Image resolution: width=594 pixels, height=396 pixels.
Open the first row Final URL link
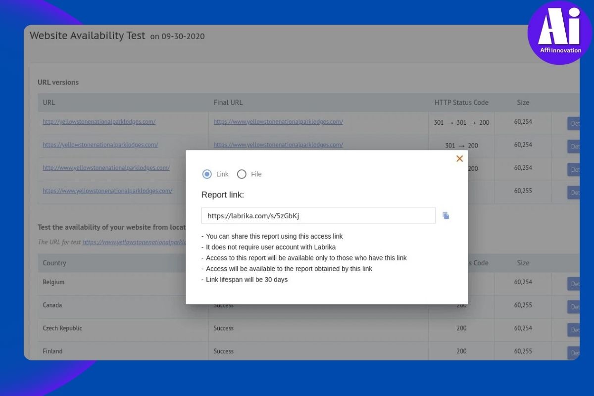pos(278,122)
